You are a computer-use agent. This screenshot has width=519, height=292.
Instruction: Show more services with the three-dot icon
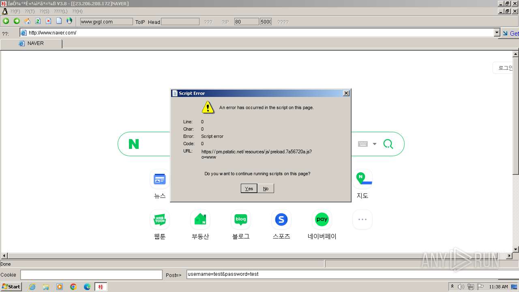coord(362,219)
